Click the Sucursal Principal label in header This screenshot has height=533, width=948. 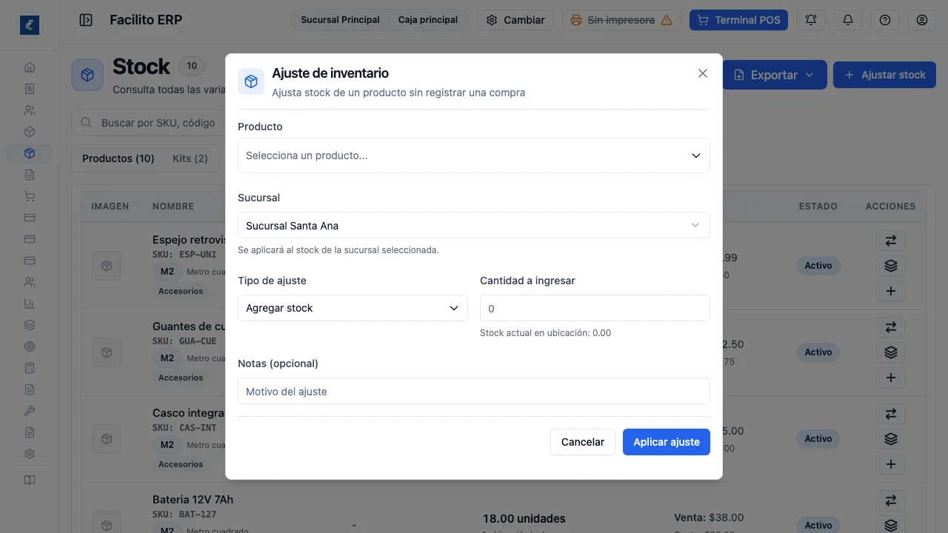pos(340,20)
